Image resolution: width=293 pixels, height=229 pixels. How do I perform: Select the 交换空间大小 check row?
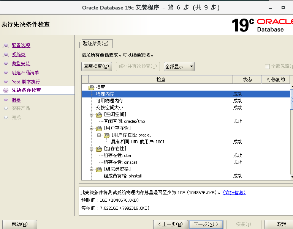(x=186, y=108)
